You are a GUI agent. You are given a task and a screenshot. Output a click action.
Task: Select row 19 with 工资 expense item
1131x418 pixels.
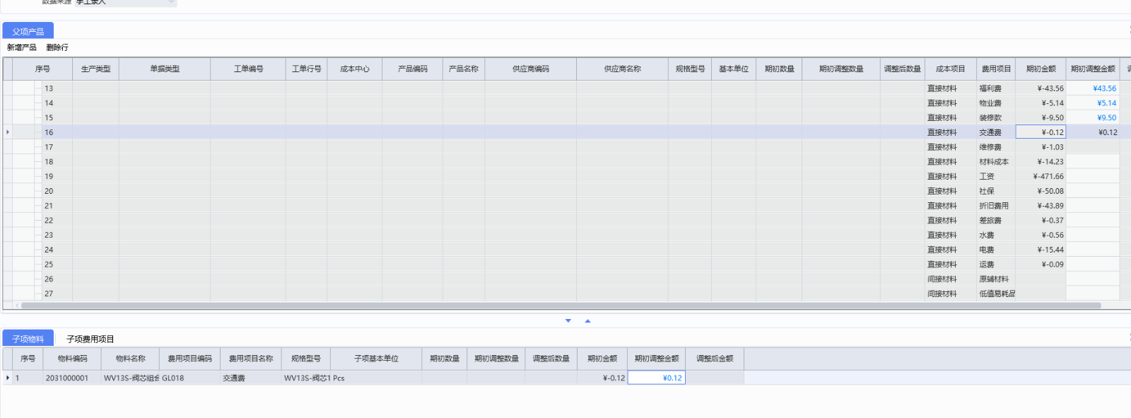[x=987, y=176]
